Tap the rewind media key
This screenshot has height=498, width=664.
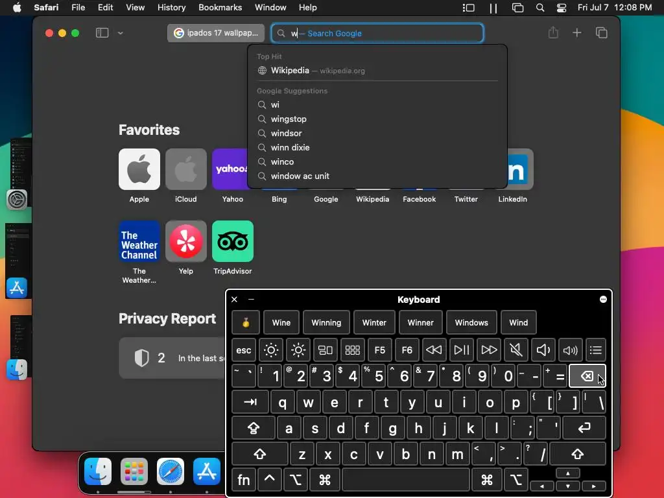point(434,350)
